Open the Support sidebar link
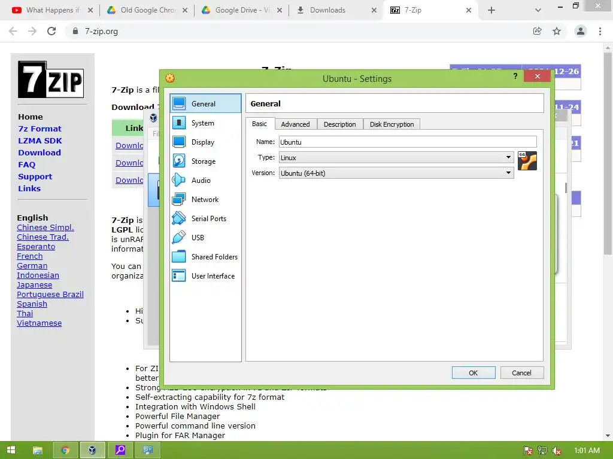Viewport: 613px width, 459px height. tap(35, 176)
